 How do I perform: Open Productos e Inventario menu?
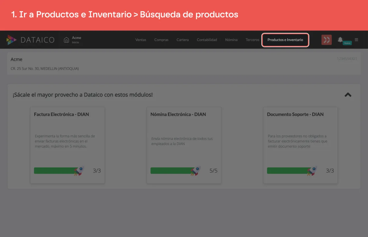coord(285,40)
